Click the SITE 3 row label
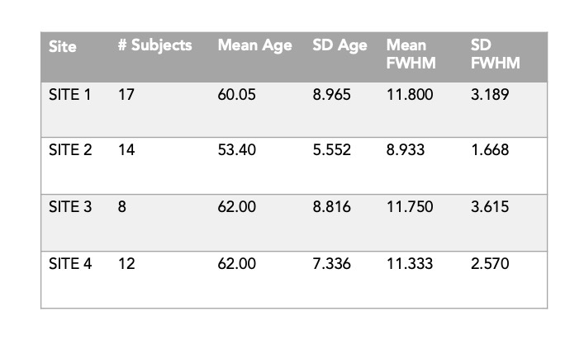Image resolution: width=584 pixels, height=363 pixels. (x=69, y=207)
